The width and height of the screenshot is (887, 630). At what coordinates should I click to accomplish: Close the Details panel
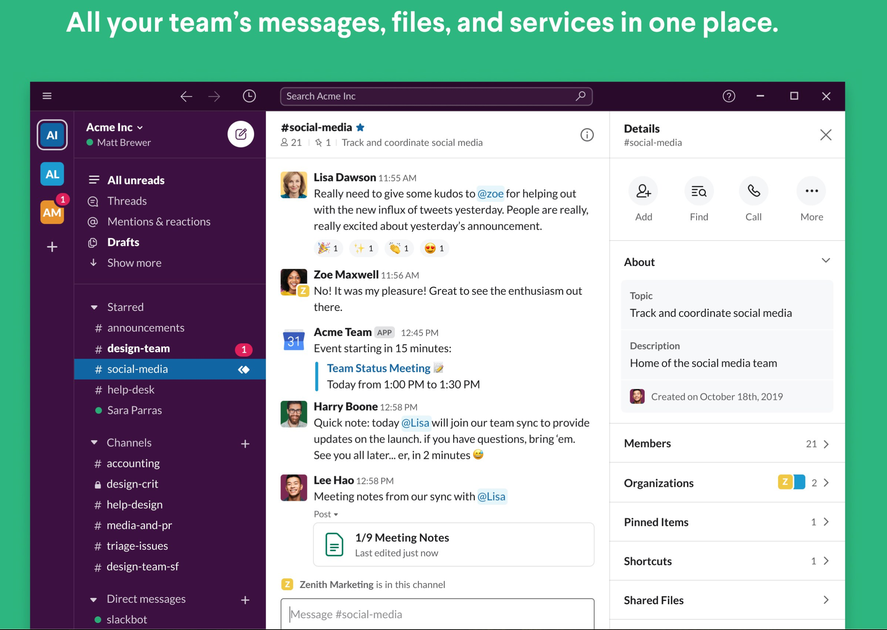[826, 135]
